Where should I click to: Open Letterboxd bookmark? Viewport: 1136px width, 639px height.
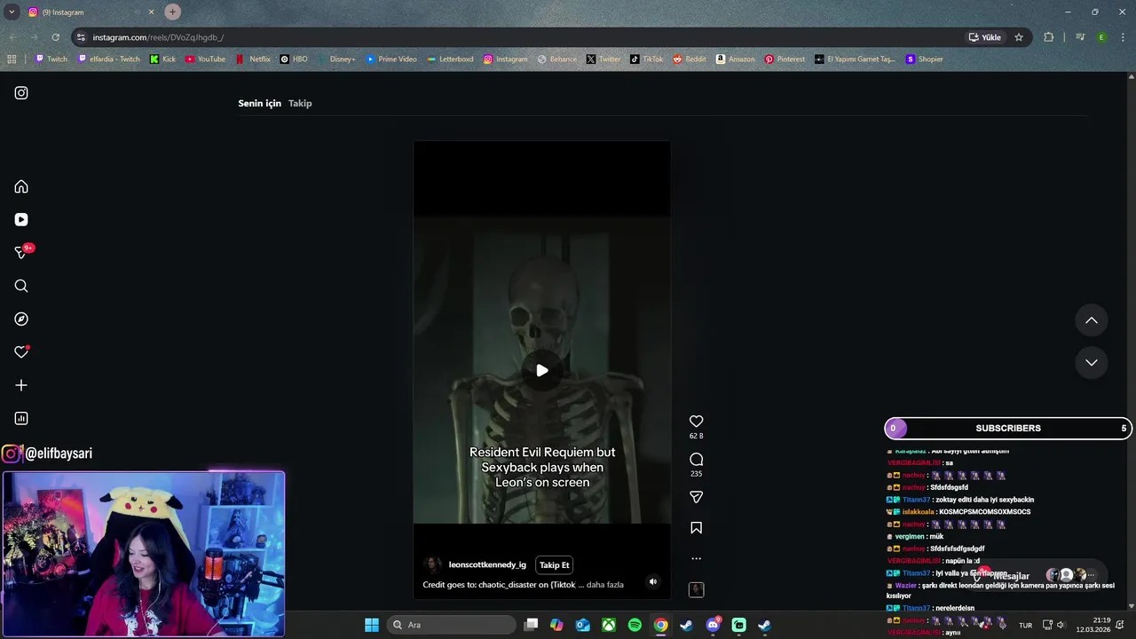tap(450, 59)
